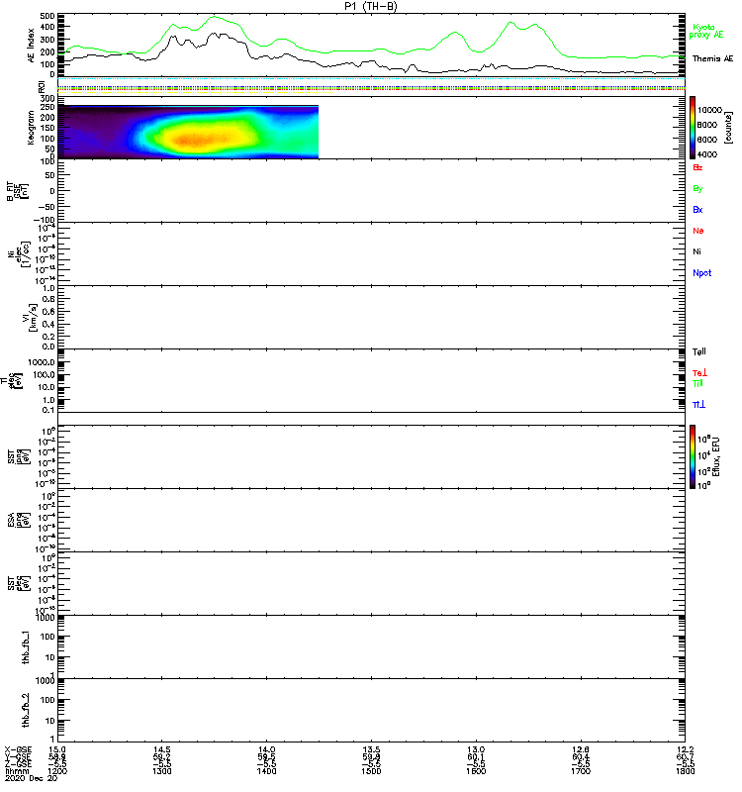Select the red 'Te⊥' legend label

click(x=699, y=373)
